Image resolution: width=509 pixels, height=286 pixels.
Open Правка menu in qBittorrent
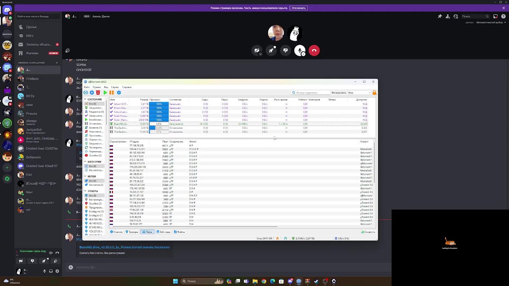[x=97, y=87]
